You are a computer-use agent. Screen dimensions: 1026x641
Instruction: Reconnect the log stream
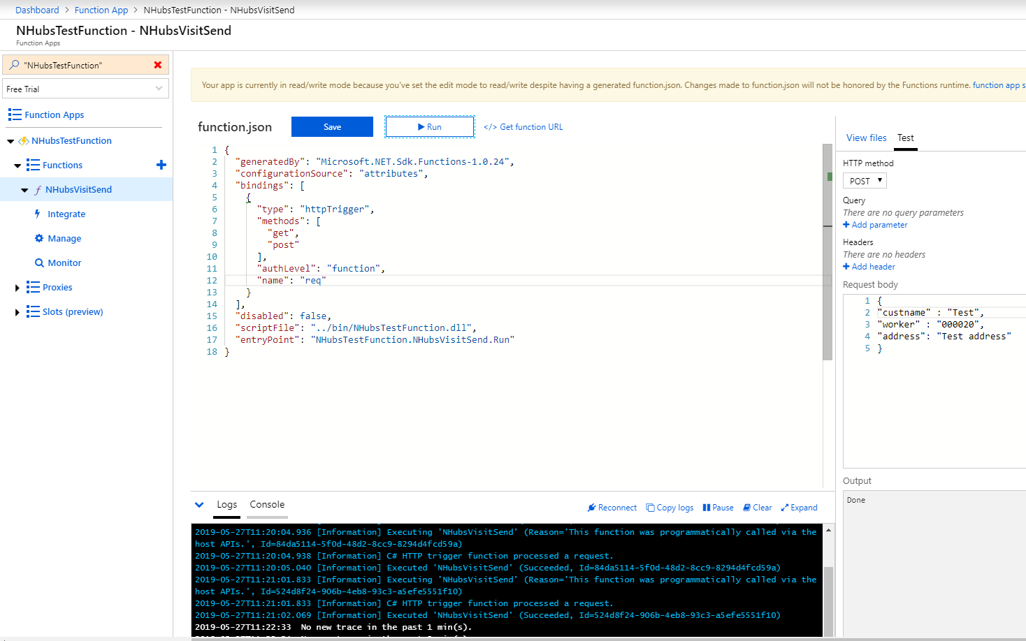612,508
